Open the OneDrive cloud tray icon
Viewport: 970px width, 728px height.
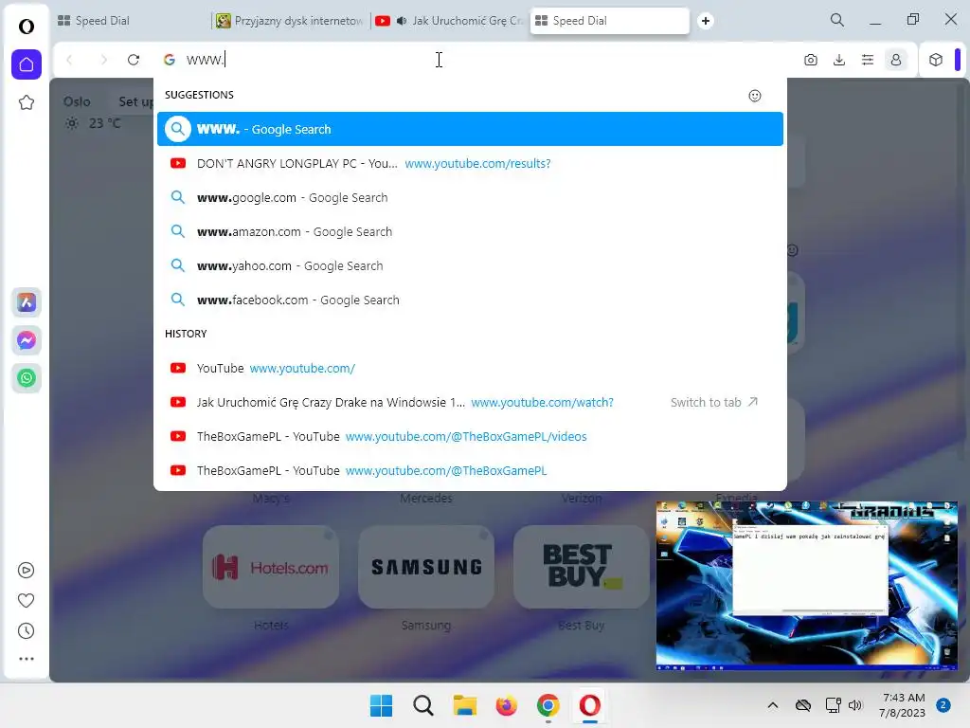803,705
